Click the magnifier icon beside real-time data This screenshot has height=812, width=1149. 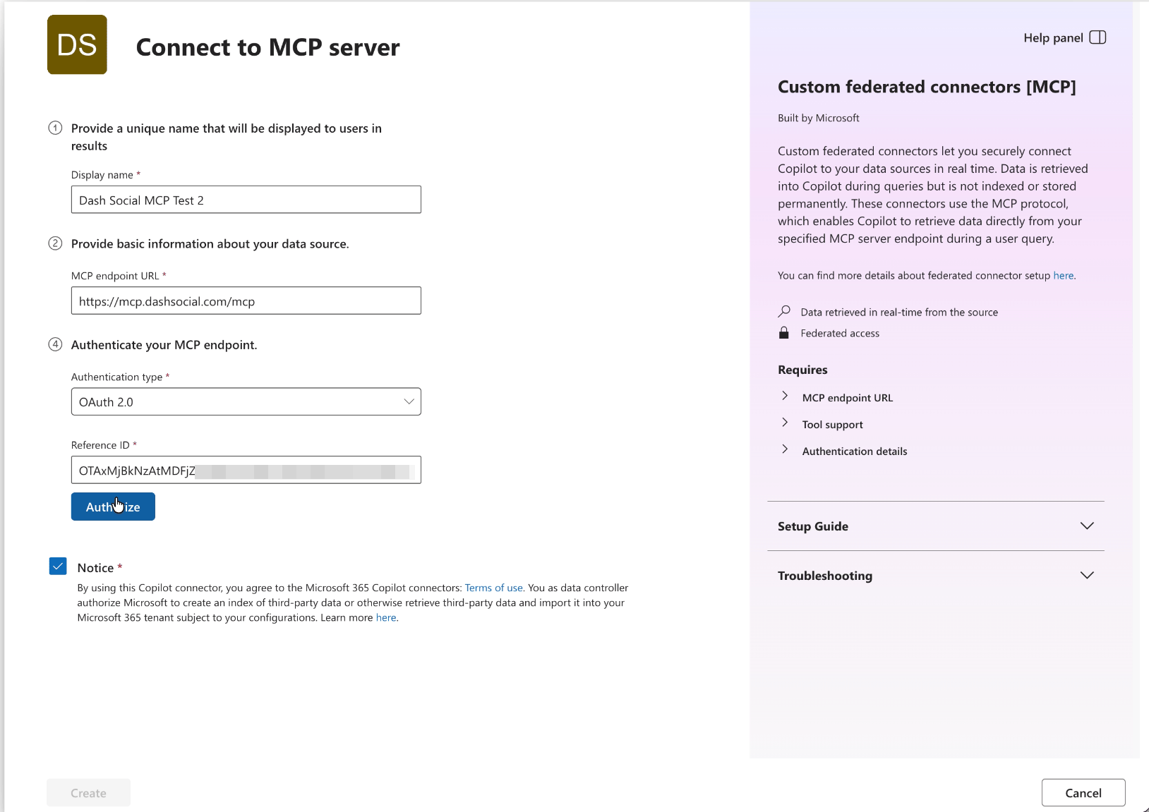point(784,311)
